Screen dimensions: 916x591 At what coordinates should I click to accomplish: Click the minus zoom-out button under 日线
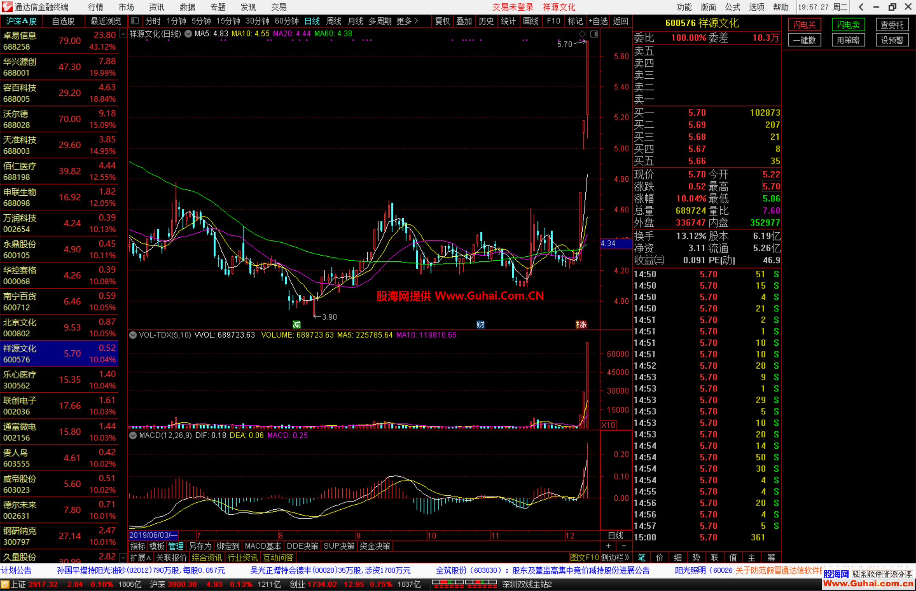tap(624, 546)
